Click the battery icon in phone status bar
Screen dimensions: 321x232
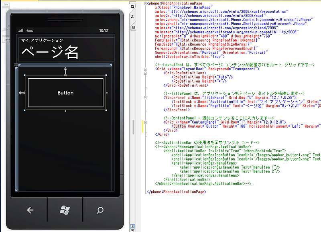click(30, 31)
